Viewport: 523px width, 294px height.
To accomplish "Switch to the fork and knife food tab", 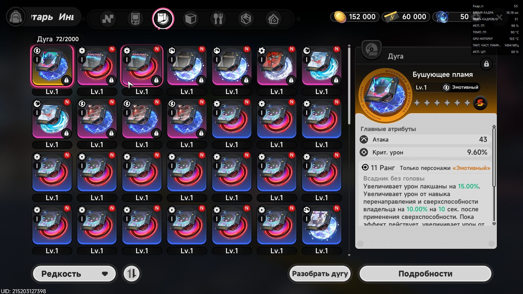I will (218, 19).
